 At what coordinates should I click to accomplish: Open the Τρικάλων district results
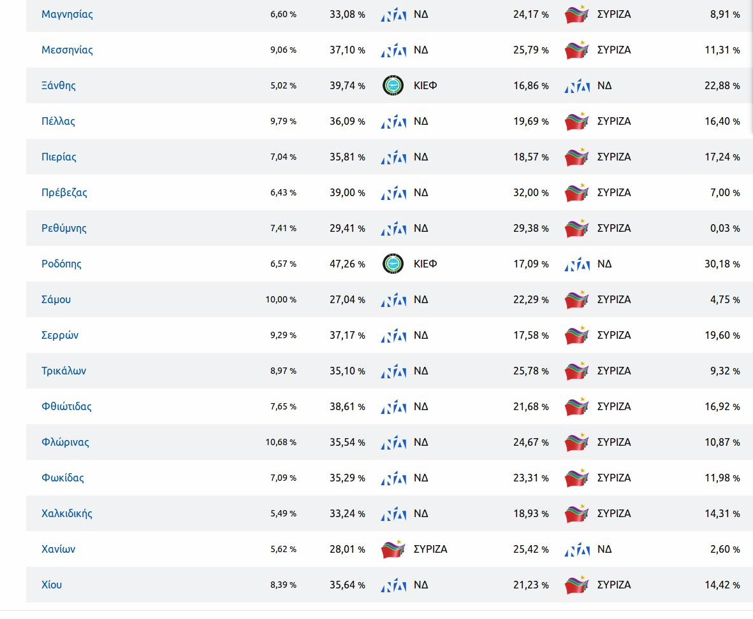pyautogui.click(x=64, y=371)
